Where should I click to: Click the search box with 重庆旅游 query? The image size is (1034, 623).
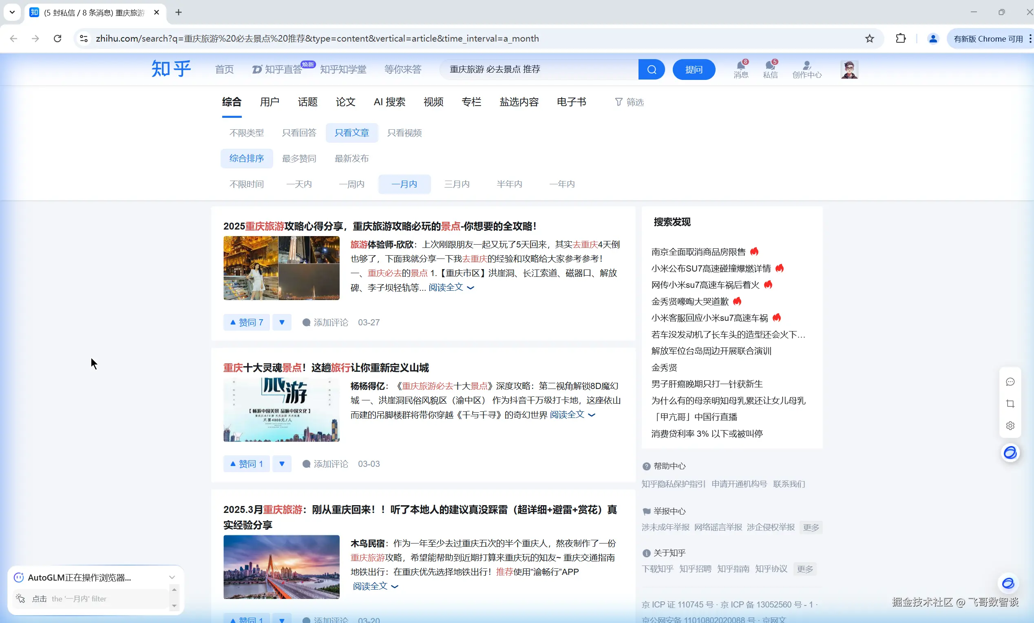(539, 69)
